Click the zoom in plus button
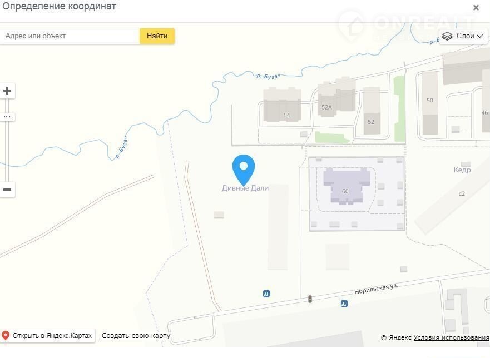 [7, 91]
